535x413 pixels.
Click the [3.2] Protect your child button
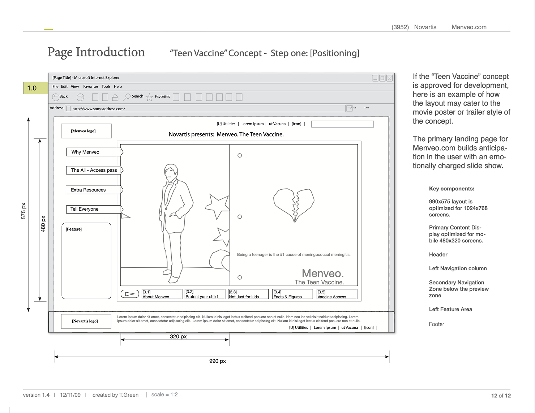point(205,294)
